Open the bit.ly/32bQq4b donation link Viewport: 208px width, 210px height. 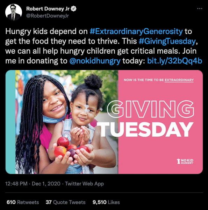tap(175, 61)
